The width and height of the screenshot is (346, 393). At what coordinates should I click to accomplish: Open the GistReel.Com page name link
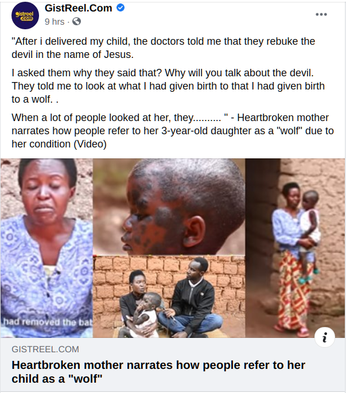tap(78, 8)
